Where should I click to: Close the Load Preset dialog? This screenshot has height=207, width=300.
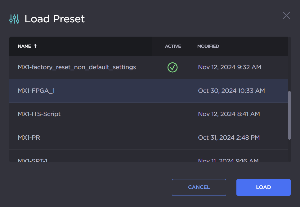click(x=286, y=16)
